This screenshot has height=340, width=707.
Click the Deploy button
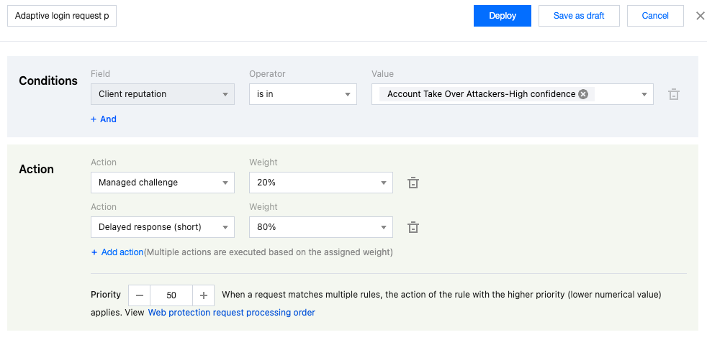(x=502, y=16)
